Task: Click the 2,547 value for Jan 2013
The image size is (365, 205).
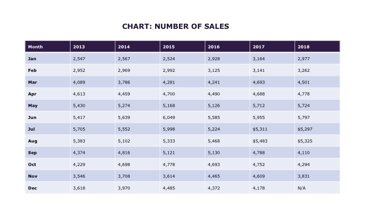Action: 79,59
